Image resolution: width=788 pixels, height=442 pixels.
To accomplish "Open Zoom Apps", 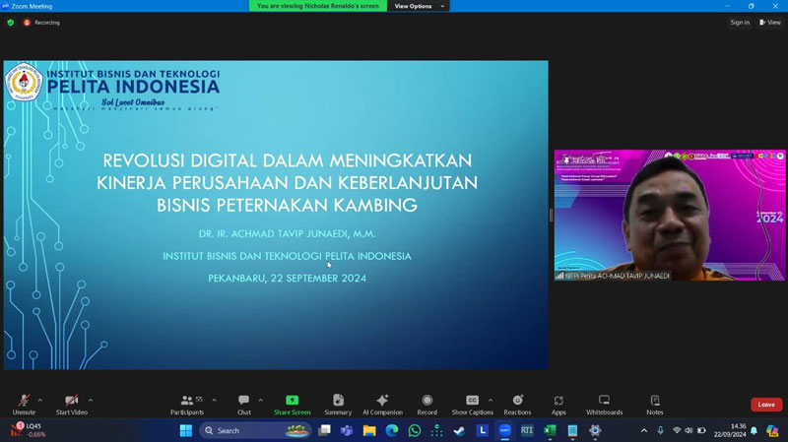I will [x=558, y=403].
